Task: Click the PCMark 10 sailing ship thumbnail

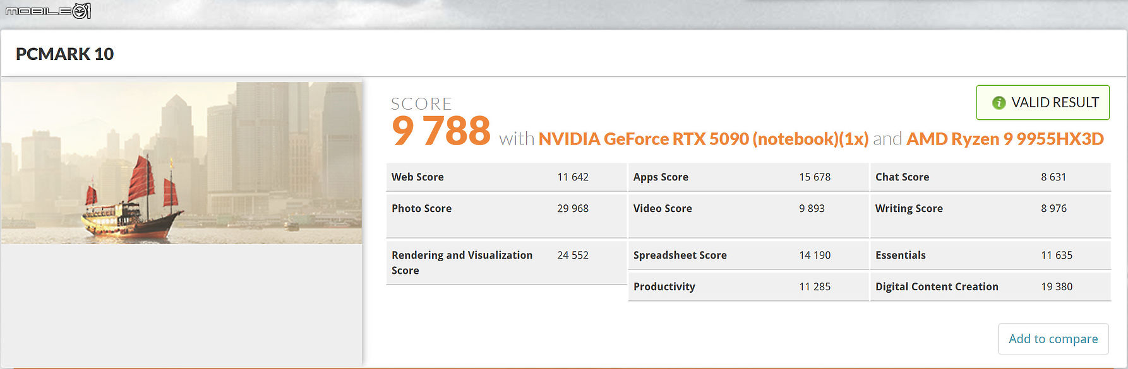Action: pos(181,163)
